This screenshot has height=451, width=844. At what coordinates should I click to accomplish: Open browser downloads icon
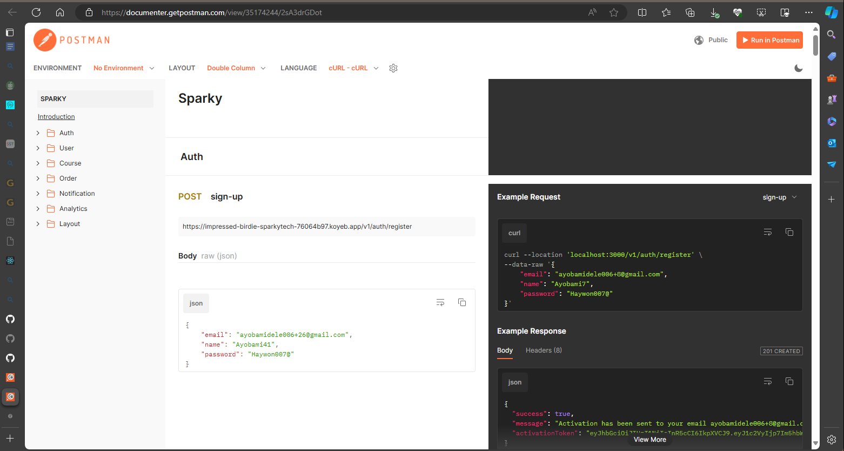coord(714,12)
